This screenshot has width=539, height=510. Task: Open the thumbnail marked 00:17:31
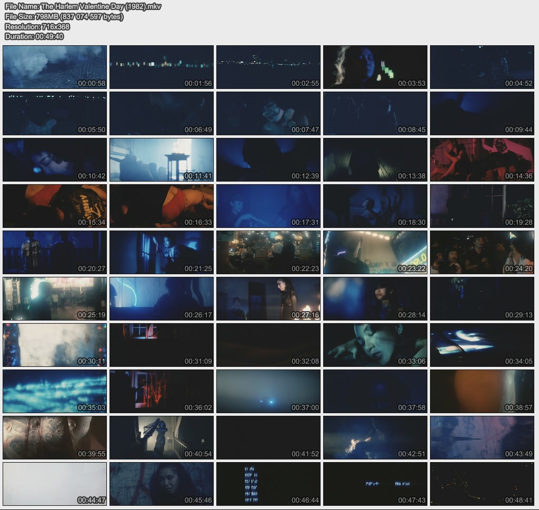coord(268,206)
